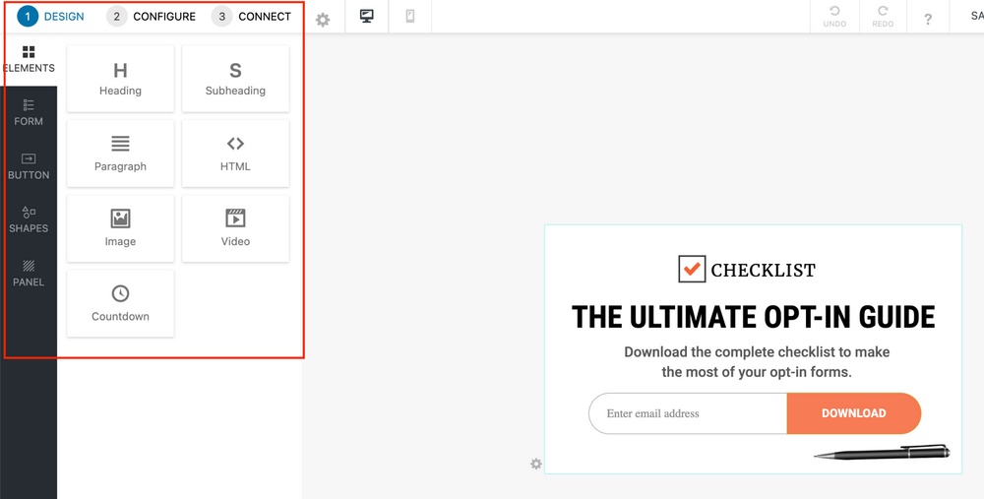The height and width of the screenshot is (499, 984).
Task: Open the Shapes sidebar section
Action: tap(29, 219)
